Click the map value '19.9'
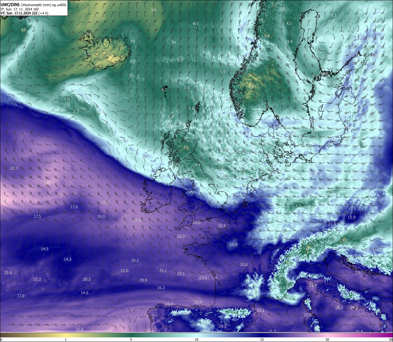 pyautogui.click(x=143, y=280)
